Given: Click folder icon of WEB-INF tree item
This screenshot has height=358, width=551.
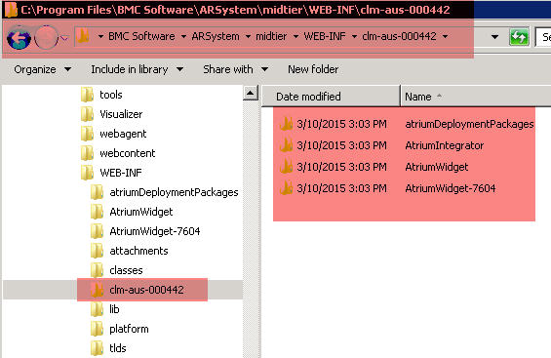Looking at the screenshot, I should click(x=87, y=173).
